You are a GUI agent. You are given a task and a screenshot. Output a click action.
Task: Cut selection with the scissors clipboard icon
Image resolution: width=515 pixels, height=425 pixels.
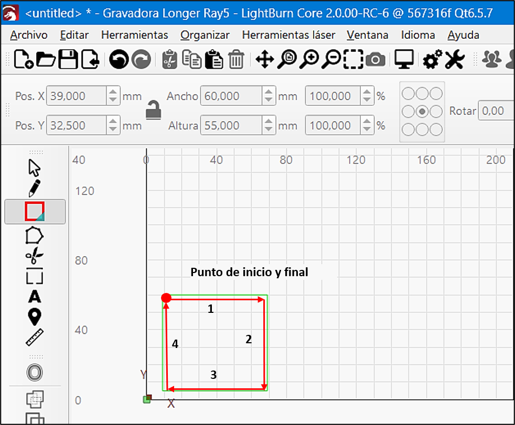pyautogui.click(x=169, y=59)
